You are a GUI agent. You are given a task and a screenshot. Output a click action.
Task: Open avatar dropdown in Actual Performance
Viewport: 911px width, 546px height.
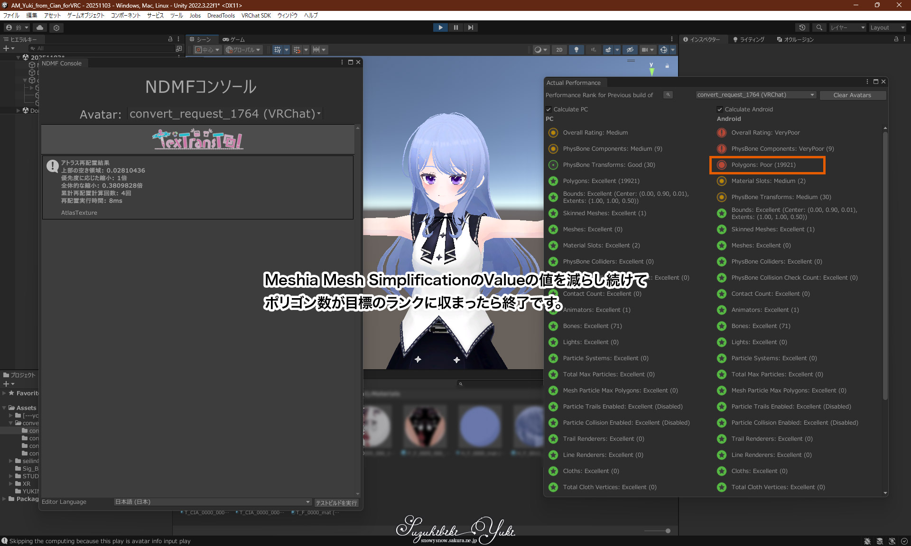click(x=755, y=95)
